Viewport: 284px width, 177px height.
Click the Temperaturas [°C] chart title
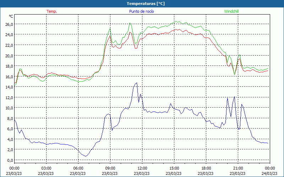click(146, 4)
